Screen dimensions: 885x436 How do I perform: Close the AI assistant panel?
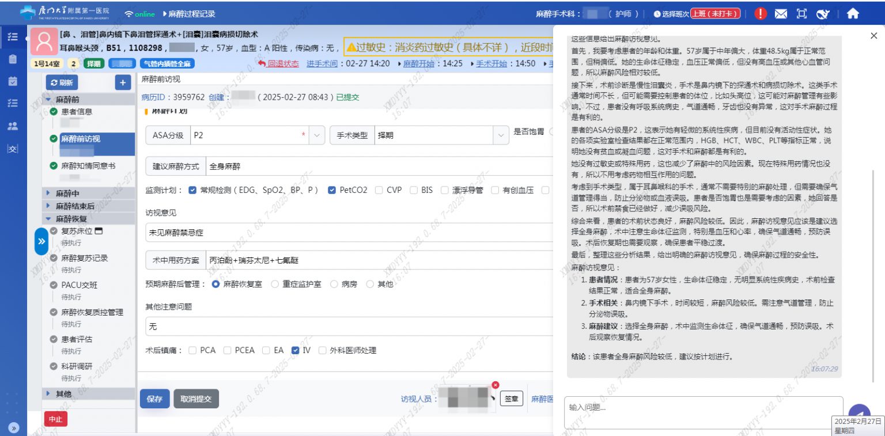tap(873, 36)
